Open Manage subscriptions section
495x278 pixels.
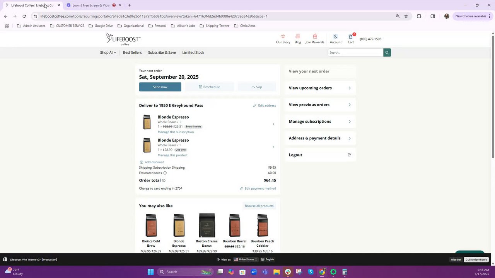point(320,121)
